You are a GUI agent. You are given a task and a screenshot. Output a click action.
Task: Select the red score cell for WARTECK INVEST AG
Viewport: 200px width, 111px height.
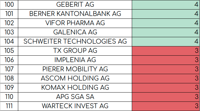click(166, 106)
